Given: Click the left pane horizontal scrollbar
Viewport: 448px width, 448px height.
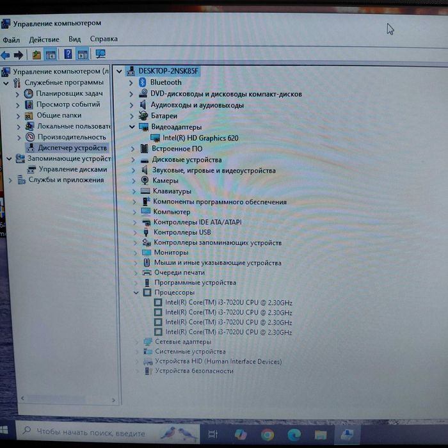Looking at the screenshot, I should click(56, 399).
